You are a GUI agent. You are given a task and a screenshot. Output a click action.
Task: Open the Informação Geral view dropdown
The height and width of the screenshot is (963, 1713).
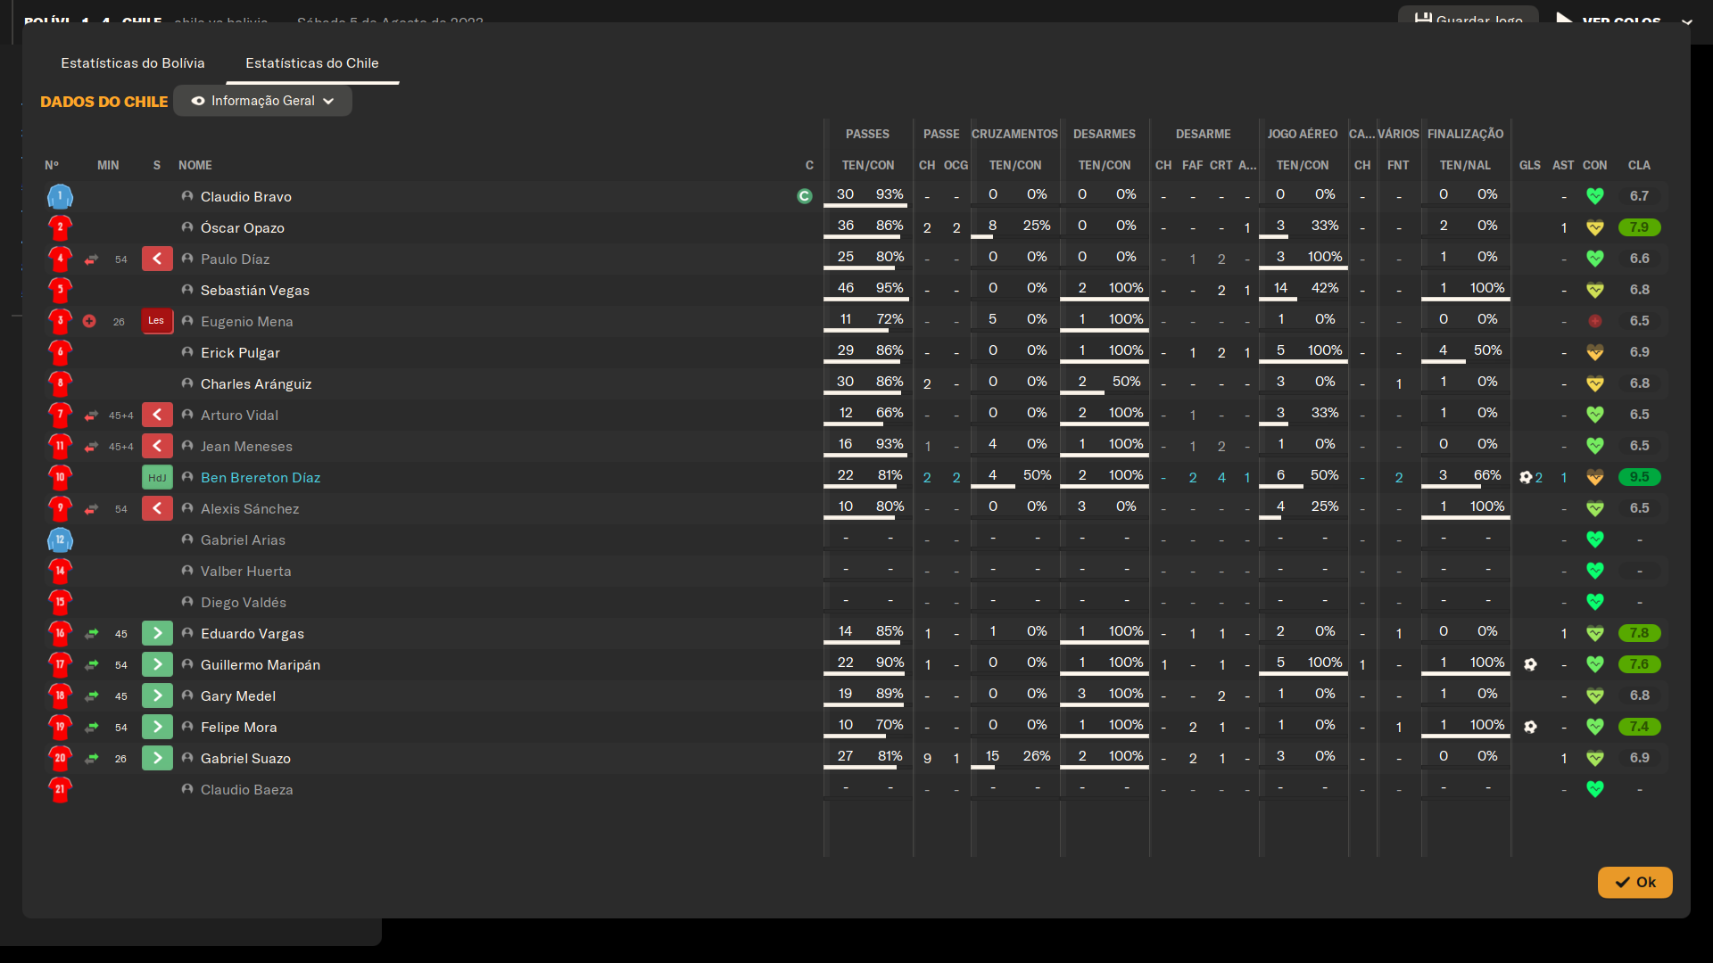pos(263,101)
